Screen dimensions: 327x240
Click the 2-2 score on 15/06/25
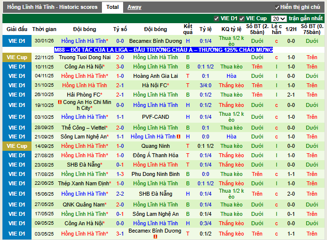(120, 194)
